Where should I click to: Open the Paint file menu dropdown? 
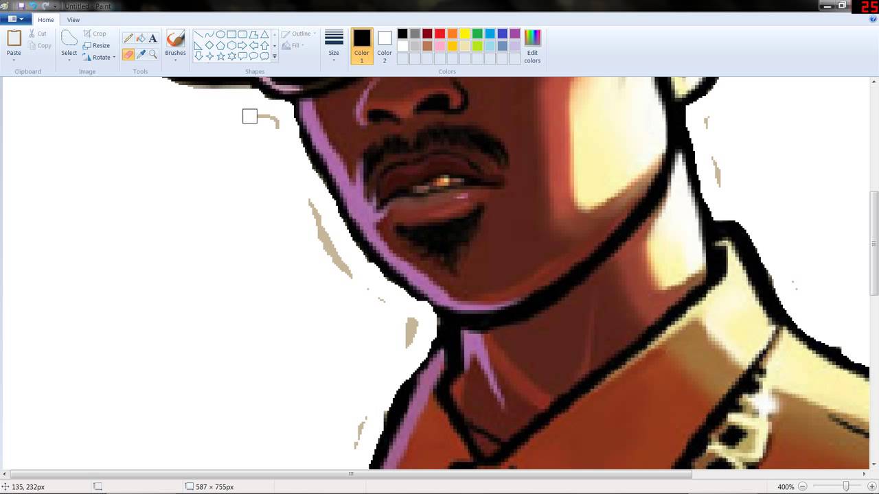(x=16, y=19)
